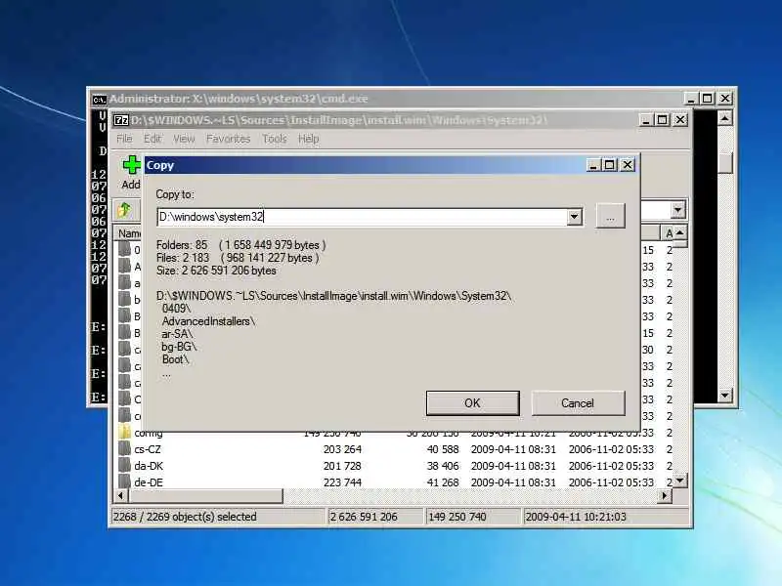Viewport: 782px width, 586px height.
Task: Select the cs-CZ folder icon
Action: tap(125, 449)
